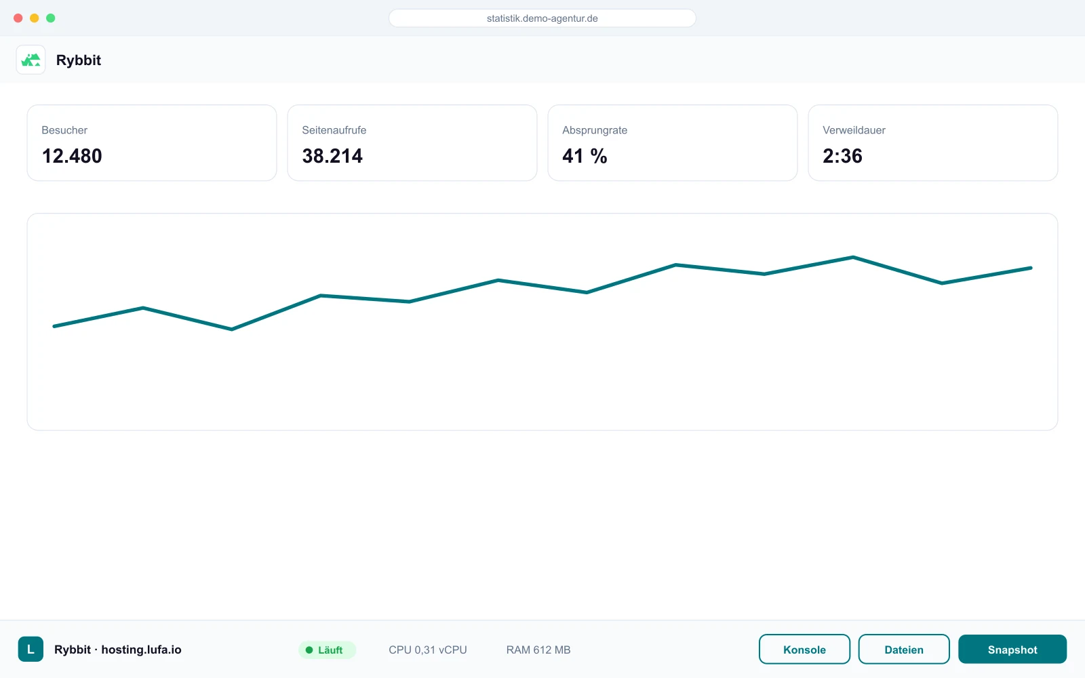Click the RAM 612 MB readout
Screen dimensions: 1085x678
538,650
